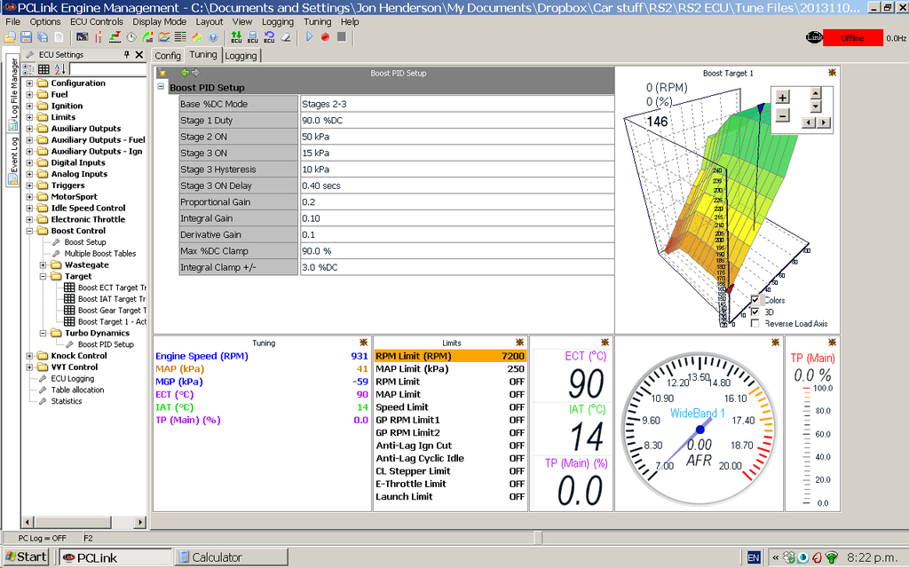Select Boost Setup in the tree
This screenshot has height=568, width=909.
coord(85,242)
